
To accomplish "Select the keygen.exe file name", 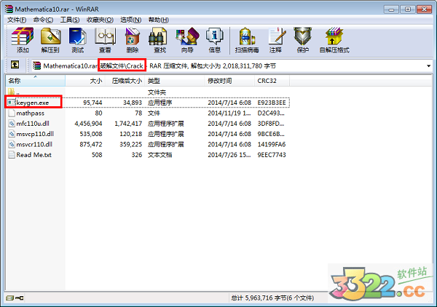I will click(x=33, y=103).
